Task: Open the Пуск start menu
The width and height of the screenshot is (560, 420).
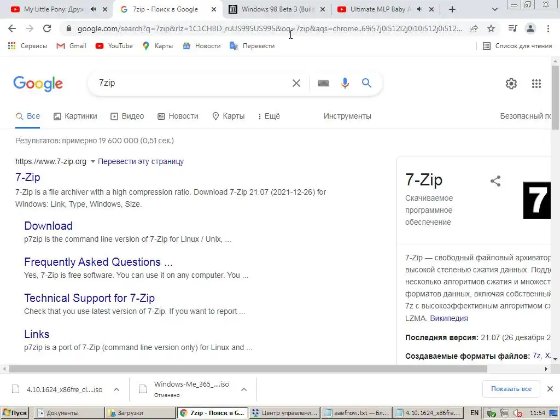Action: [x=15, y=413]
